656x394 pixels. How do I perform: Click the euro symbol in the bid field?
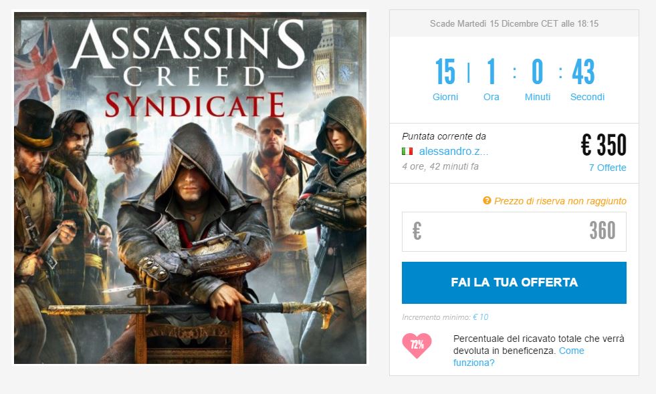(417, 231)
